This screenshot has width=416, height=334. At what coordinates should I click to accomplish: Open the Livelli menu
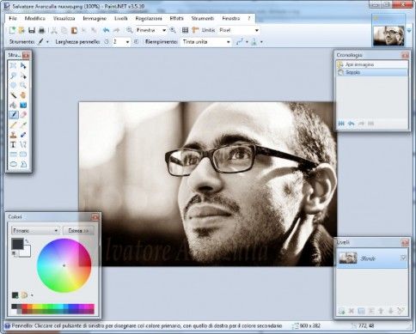tap(121, 18)
